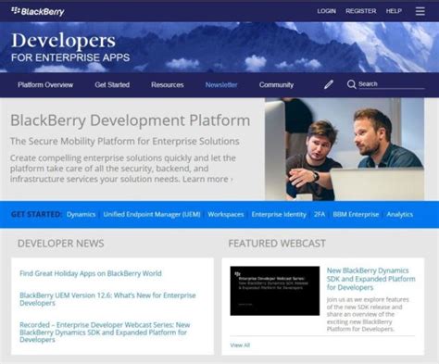Click the BlackBerry logo
439x364 pixels.
click(x=38, y=11)
